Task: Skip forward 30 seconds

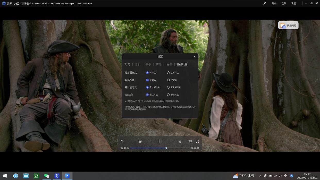Action: click(180, 141)
